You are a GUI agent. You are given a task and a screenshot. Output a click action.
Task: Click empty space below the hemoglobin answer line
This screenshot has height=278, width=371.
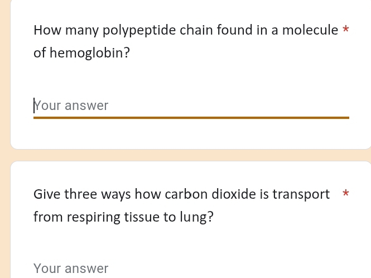[x=190, y=134]
